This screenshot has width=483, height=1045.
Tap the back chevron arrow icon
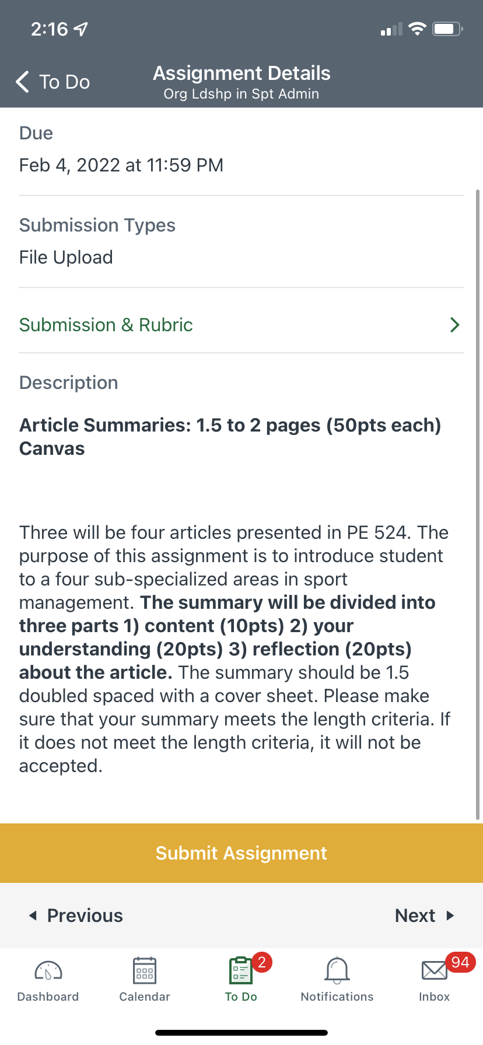22,82
